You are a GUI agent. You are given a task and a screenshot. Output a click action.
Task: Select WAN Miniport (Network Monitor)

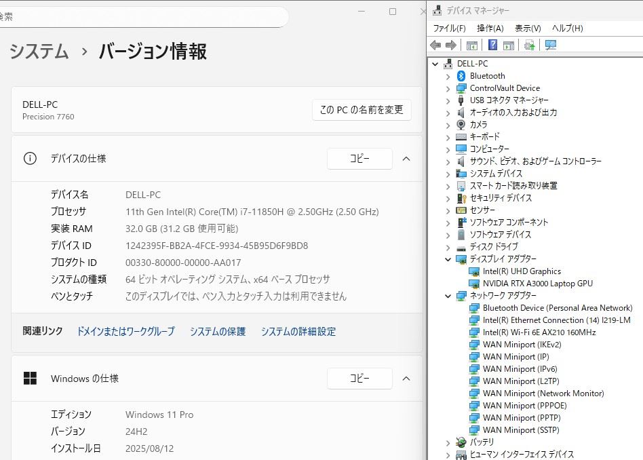tap(543, 394)
